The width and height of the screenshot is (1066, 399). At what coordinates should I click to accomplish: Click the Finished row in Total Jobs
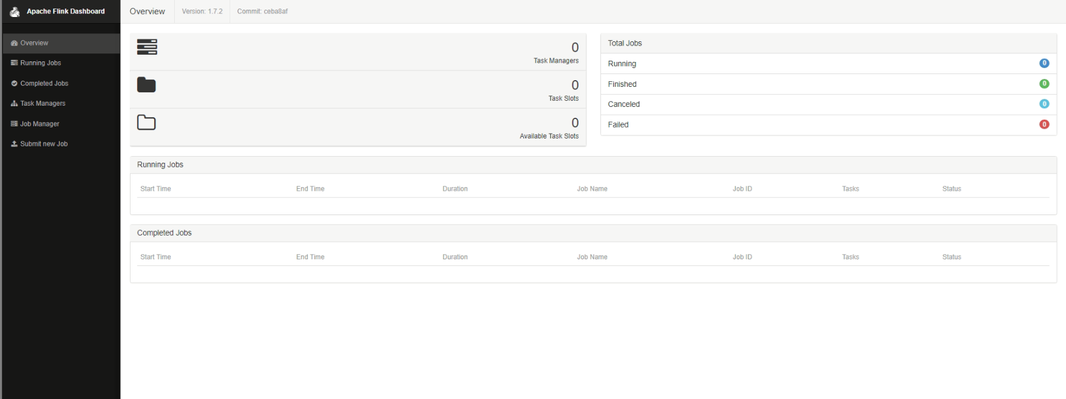829,84
